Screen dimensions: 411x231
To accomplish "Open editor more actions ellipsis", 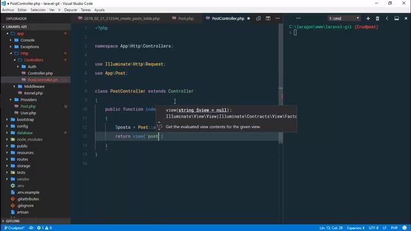I will [277, 19].
